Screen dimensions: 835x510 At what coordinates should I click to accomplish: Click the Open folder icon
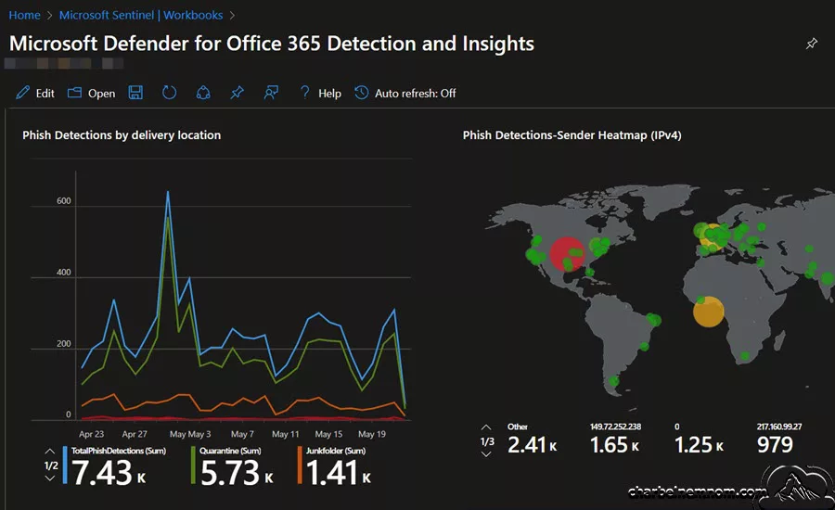pyautogui.click(x=74, y=93)
